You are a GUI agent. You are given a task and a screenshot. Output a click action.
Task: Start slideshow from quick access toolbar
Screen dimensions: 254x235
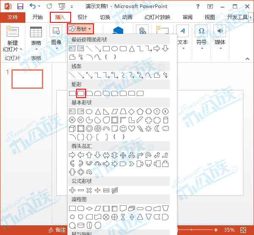point(62,6)
